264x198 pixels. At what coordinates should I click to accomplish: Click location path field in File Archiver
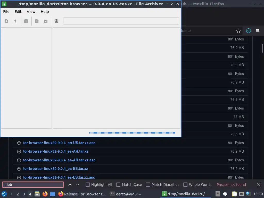(121, 21)
